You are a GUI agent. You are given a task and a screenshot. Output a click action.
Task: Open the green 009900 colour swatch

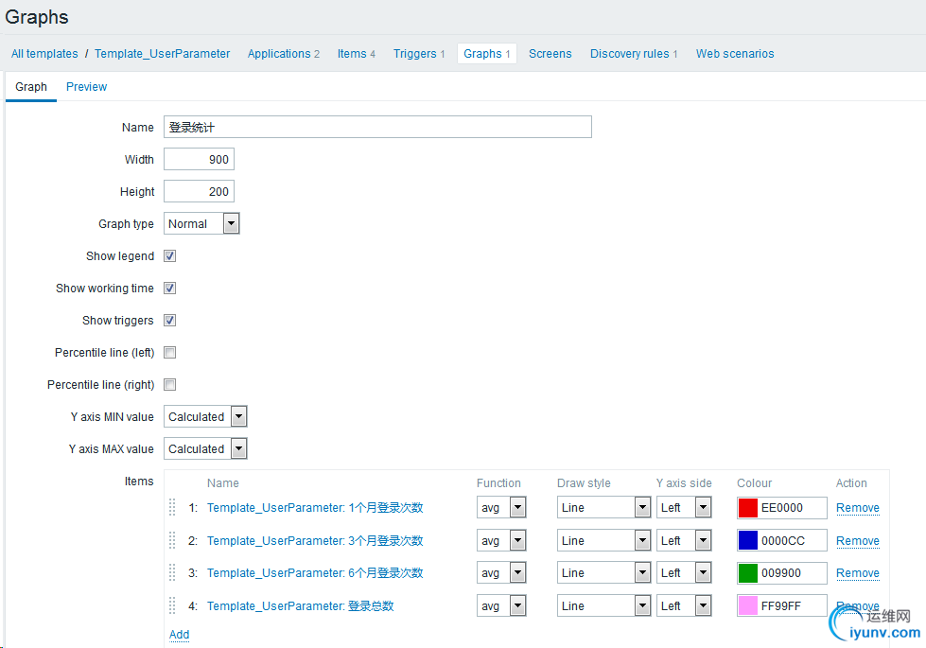(x=747, y=573)
